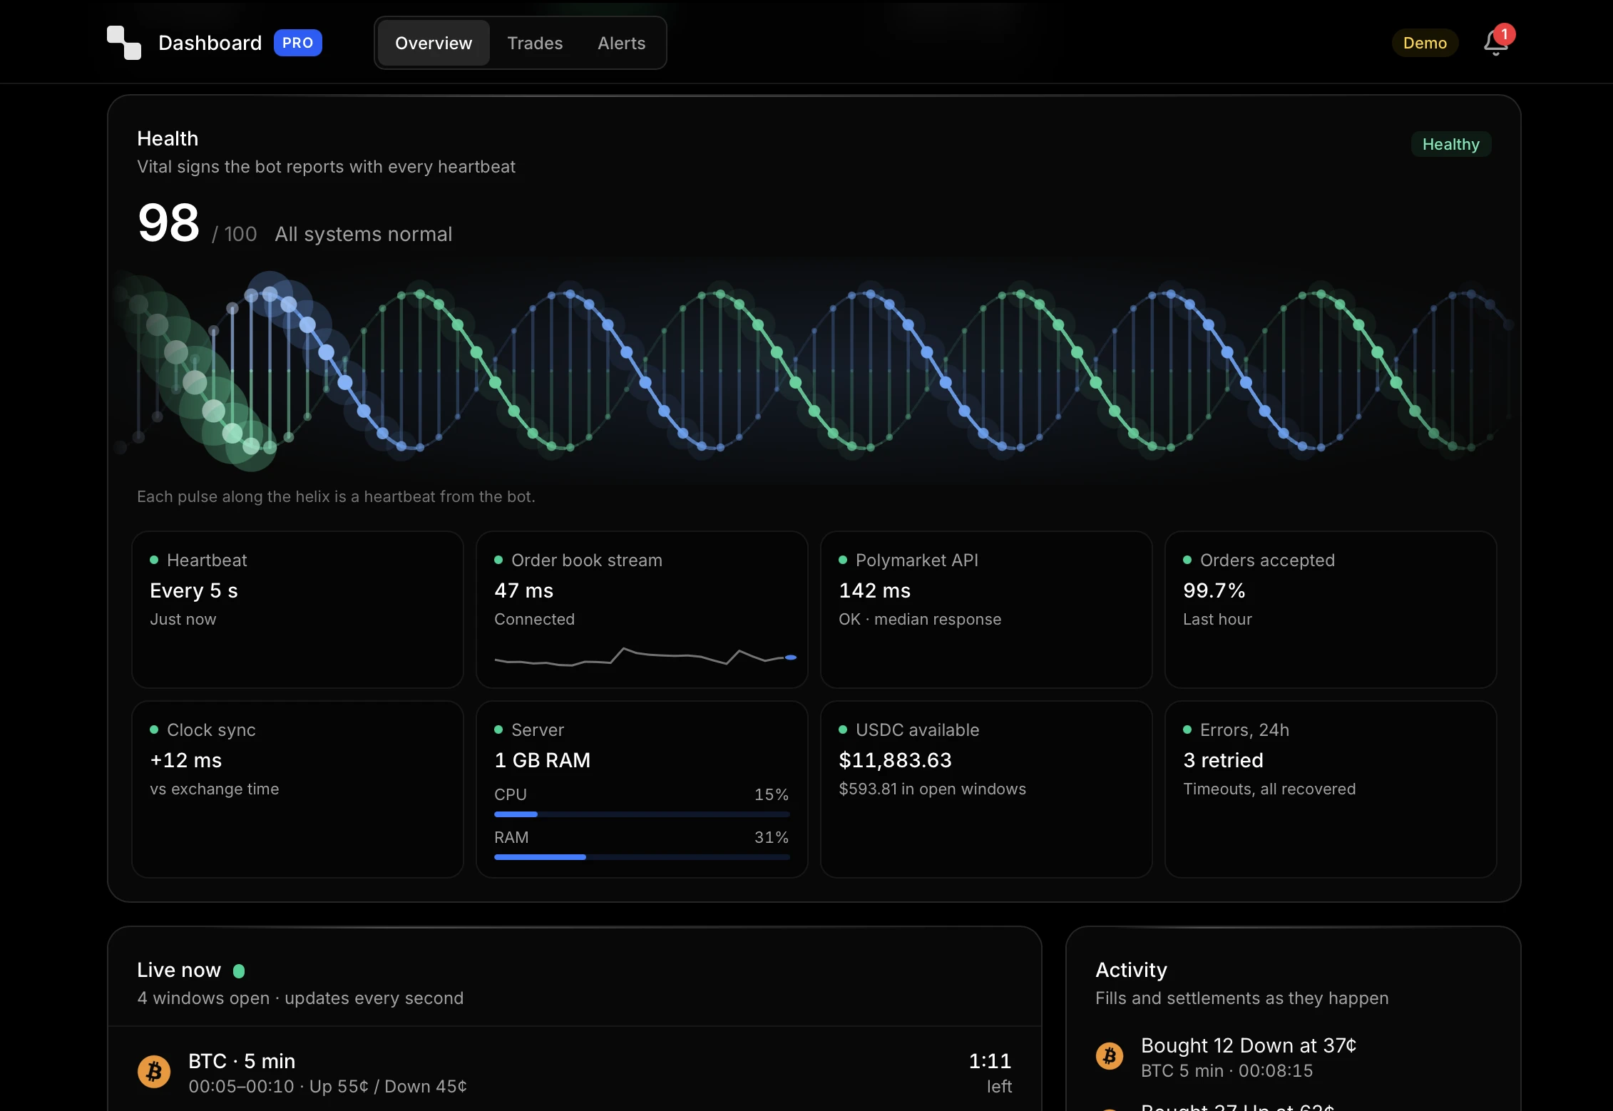Click the Healthy status badge
1613x1111 pixels.
point(1451,144)
